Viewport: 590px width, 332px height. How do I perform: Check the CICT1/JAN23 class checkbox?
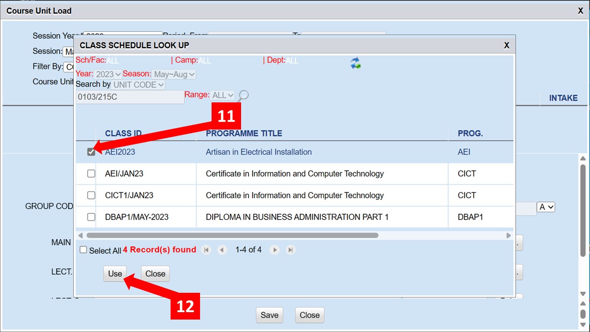tap(91, 195)
